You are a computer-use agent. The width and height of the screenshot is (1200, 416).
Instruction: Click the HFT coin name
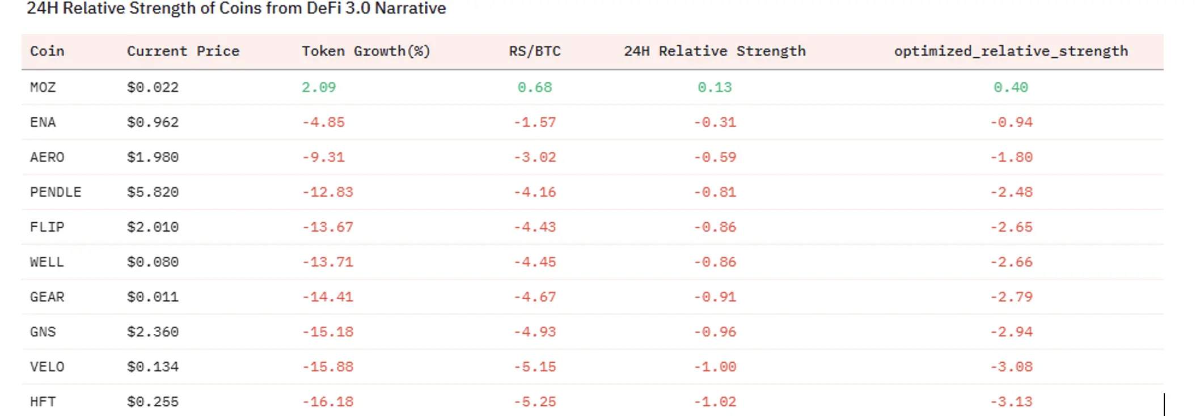point(43,402)
